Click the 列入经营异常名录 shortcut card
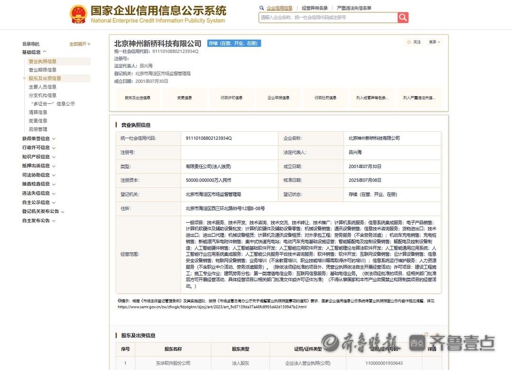 (x=373, y=98)
